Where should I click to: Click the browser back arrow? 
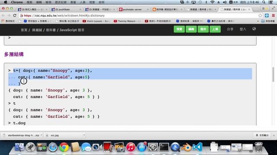point(3,15)
